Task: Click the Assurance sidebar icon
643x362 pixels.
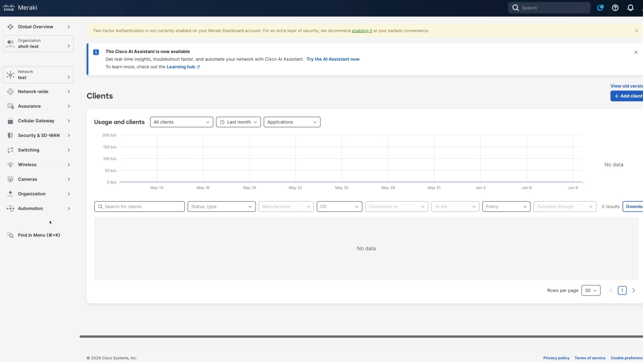Action: (x=10, y=106)
